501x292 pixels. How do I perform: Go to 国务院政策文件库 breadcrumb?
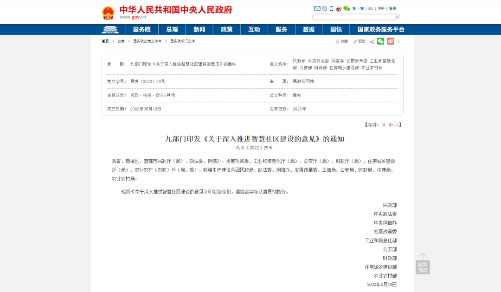pos(148,41)
